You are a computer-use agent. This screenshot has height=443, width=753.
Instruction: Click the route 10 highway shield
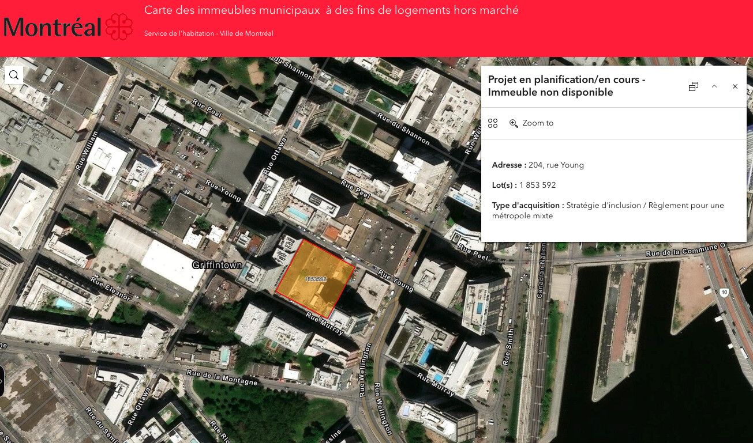[x=724, y=293]
